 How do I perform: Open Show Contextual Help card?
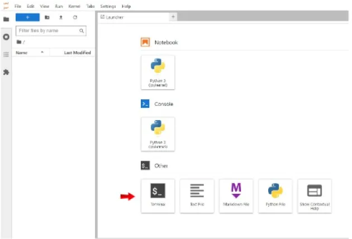click(x=315, y=196)
